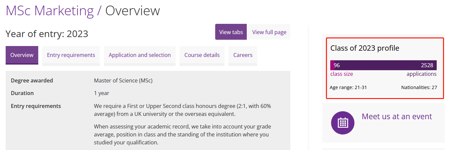449x150 pixels.
Task: Click the Nationalities: 27 text
Action: pos(419,87)
